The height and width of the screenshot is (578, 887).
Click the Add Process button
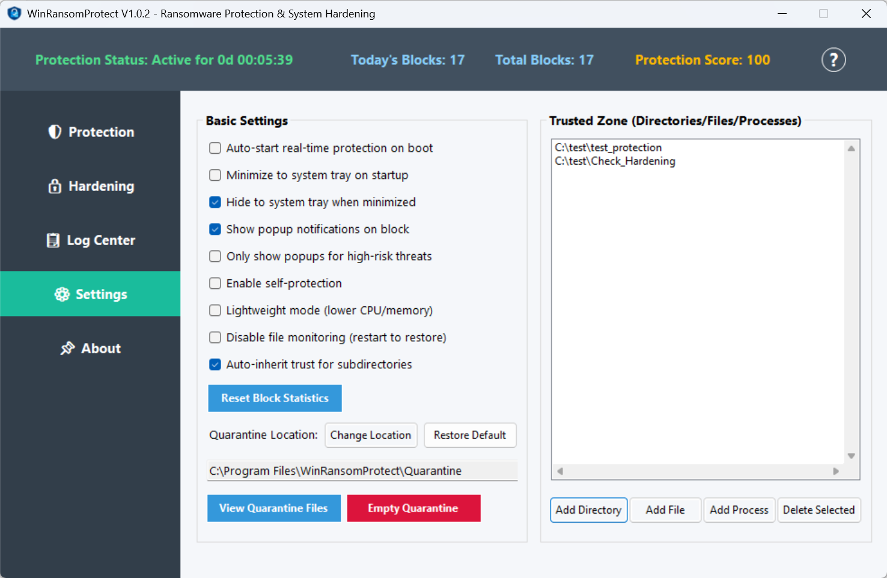(x=739, y=510)
